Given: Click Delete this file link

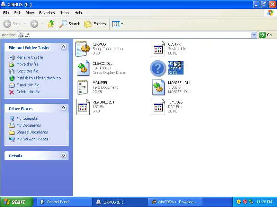Looking at the screenshot, I should 28,92.
